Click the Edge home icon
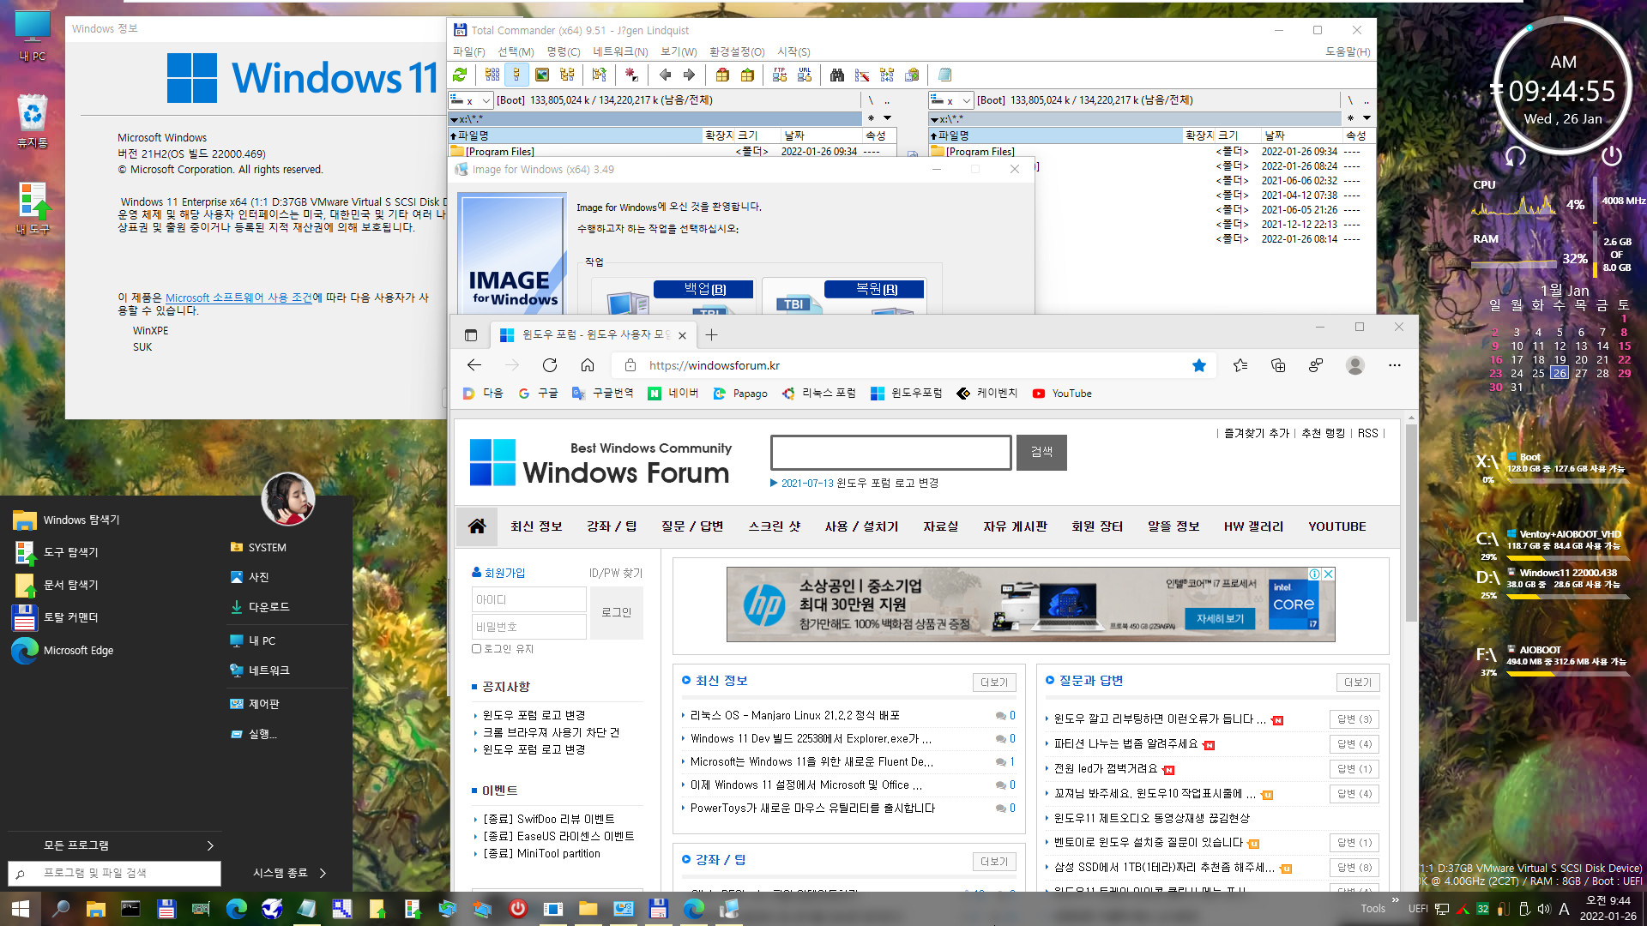1647x926 pixels. [588, 365]
